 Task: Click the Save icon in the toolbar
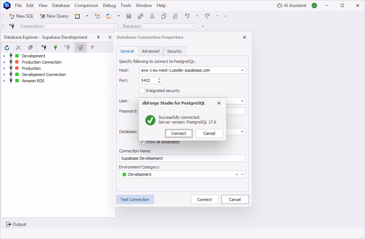coord(129,16)
